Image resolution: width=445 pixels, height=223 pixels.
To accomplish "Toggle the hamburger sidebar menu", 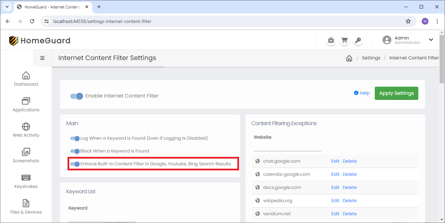I will (43, 58).
